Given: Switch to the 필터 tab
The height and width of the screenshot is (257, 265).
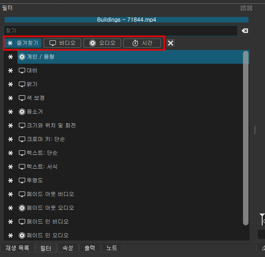Looking at the screenshot, I should point(46,248).
